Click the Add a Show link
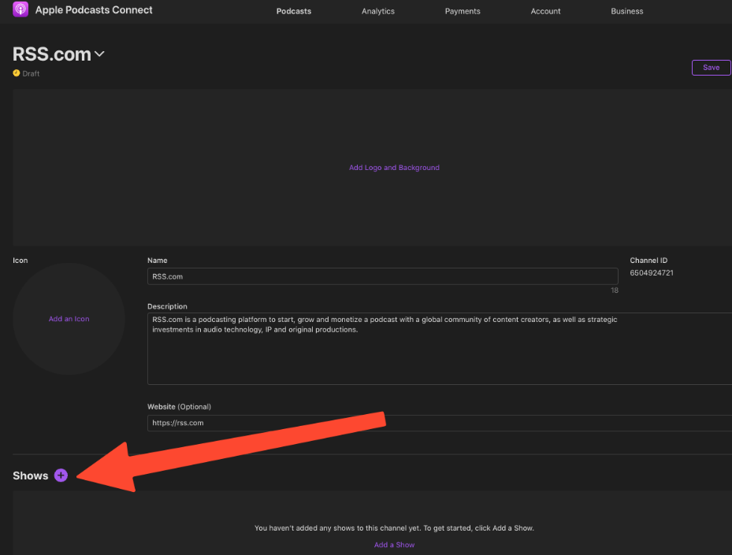Image resolution: width=732 pixels, height=555 pixels. [394, 545]
